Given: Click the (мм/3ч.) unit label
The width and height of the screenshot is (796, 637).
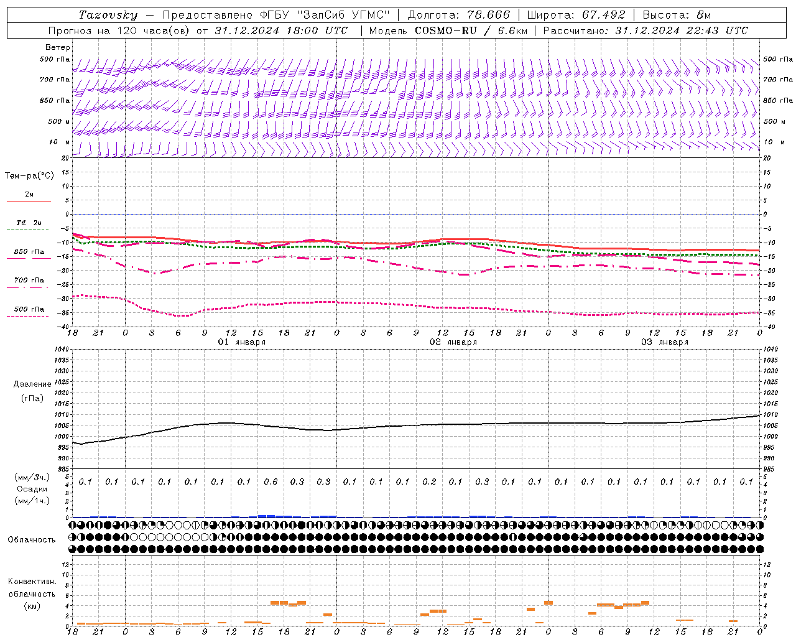Looking at the screenshot, I should coord(32,477).
